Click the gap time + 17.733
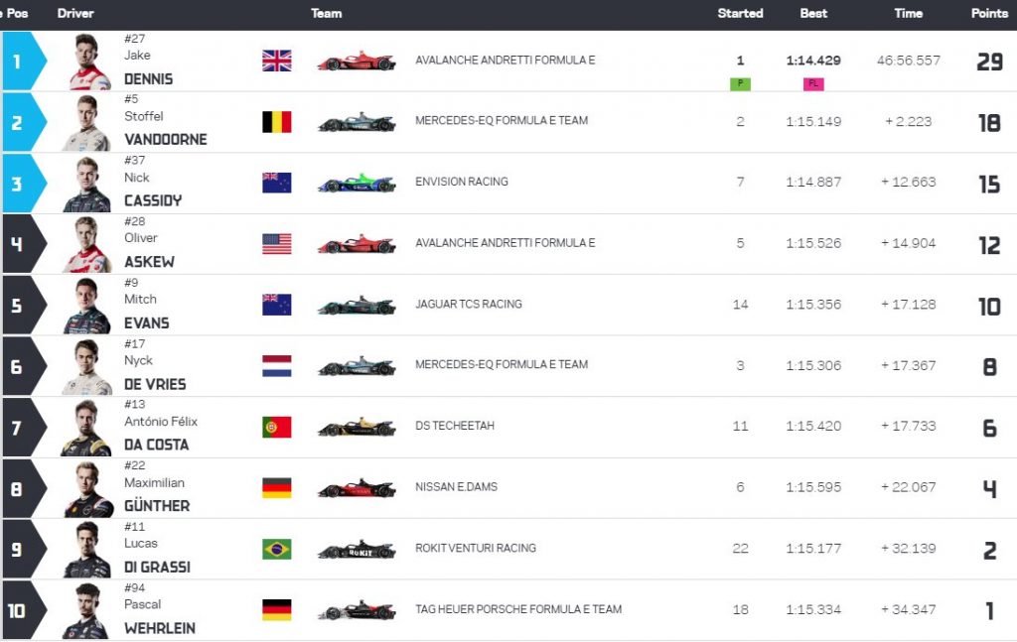The height and width of the screenshot is (642, 1017). click(x=908, y=427)
